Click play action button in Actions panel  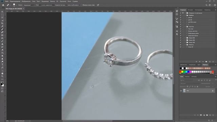point(203,62)
